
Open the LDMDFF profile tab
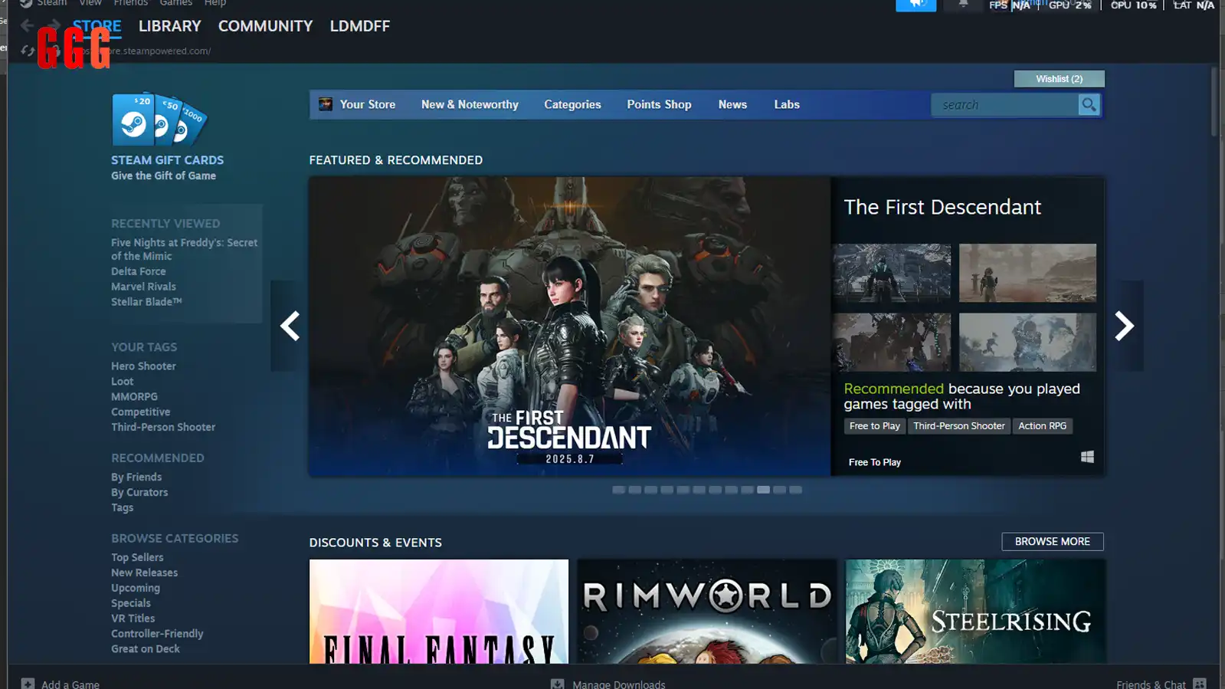pyautogui.click(x=359, y=26)
